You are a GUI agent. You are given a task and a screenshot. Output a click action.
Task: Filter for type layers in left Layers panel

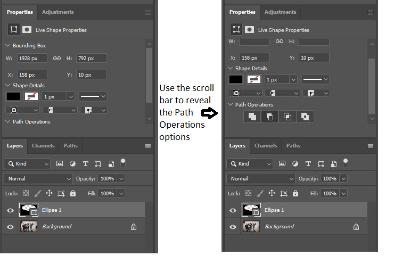85,164
